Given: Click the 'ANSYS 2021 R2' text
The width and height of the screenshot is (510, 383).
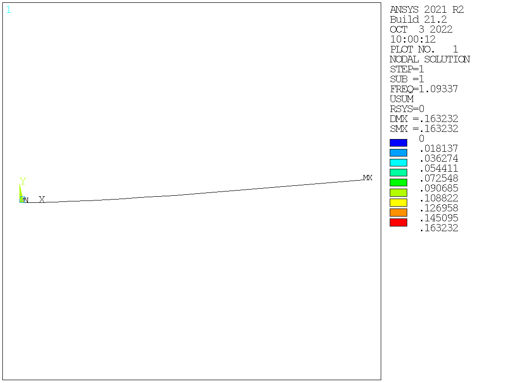Looking at the screenshot, I should [x=427, y=10].
